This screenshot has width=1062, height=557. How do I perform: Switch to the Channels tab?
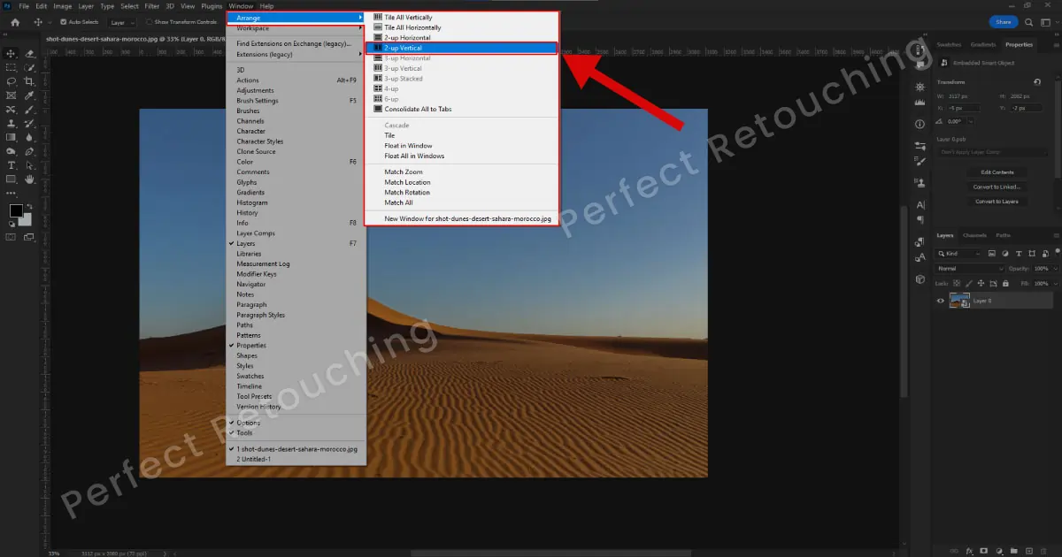(x=976, y=235)
